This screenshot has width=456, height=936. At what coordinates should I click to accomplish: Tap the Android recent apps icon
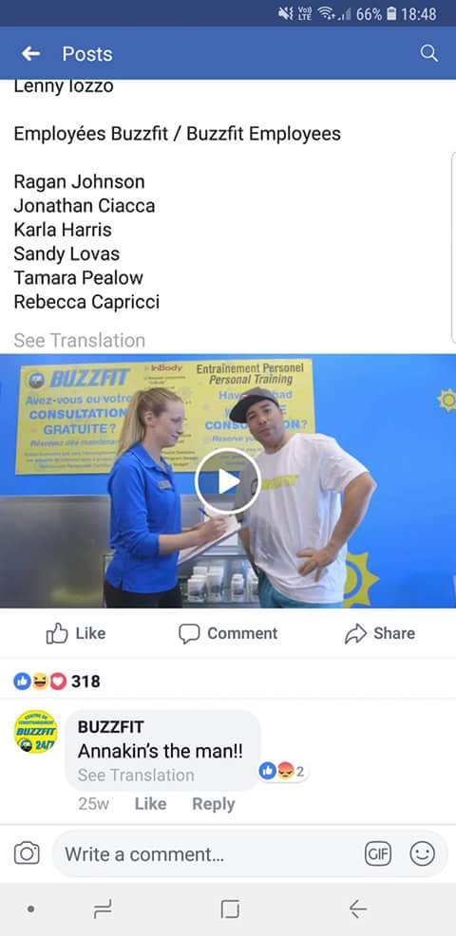103,909
